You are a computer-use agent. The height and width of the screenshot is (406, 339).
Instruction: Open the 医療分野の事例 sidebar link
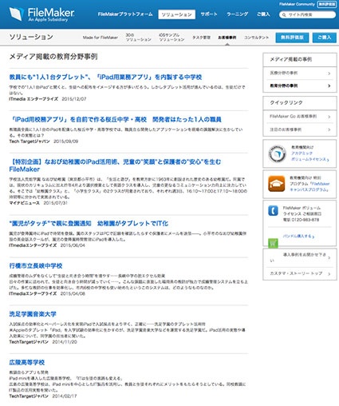coord(284,73)
